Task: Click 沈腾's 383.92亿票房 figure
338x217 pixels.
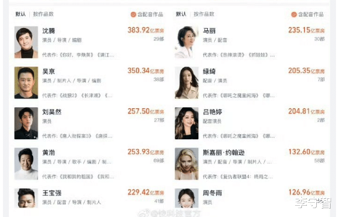Action: coord(146,31)
